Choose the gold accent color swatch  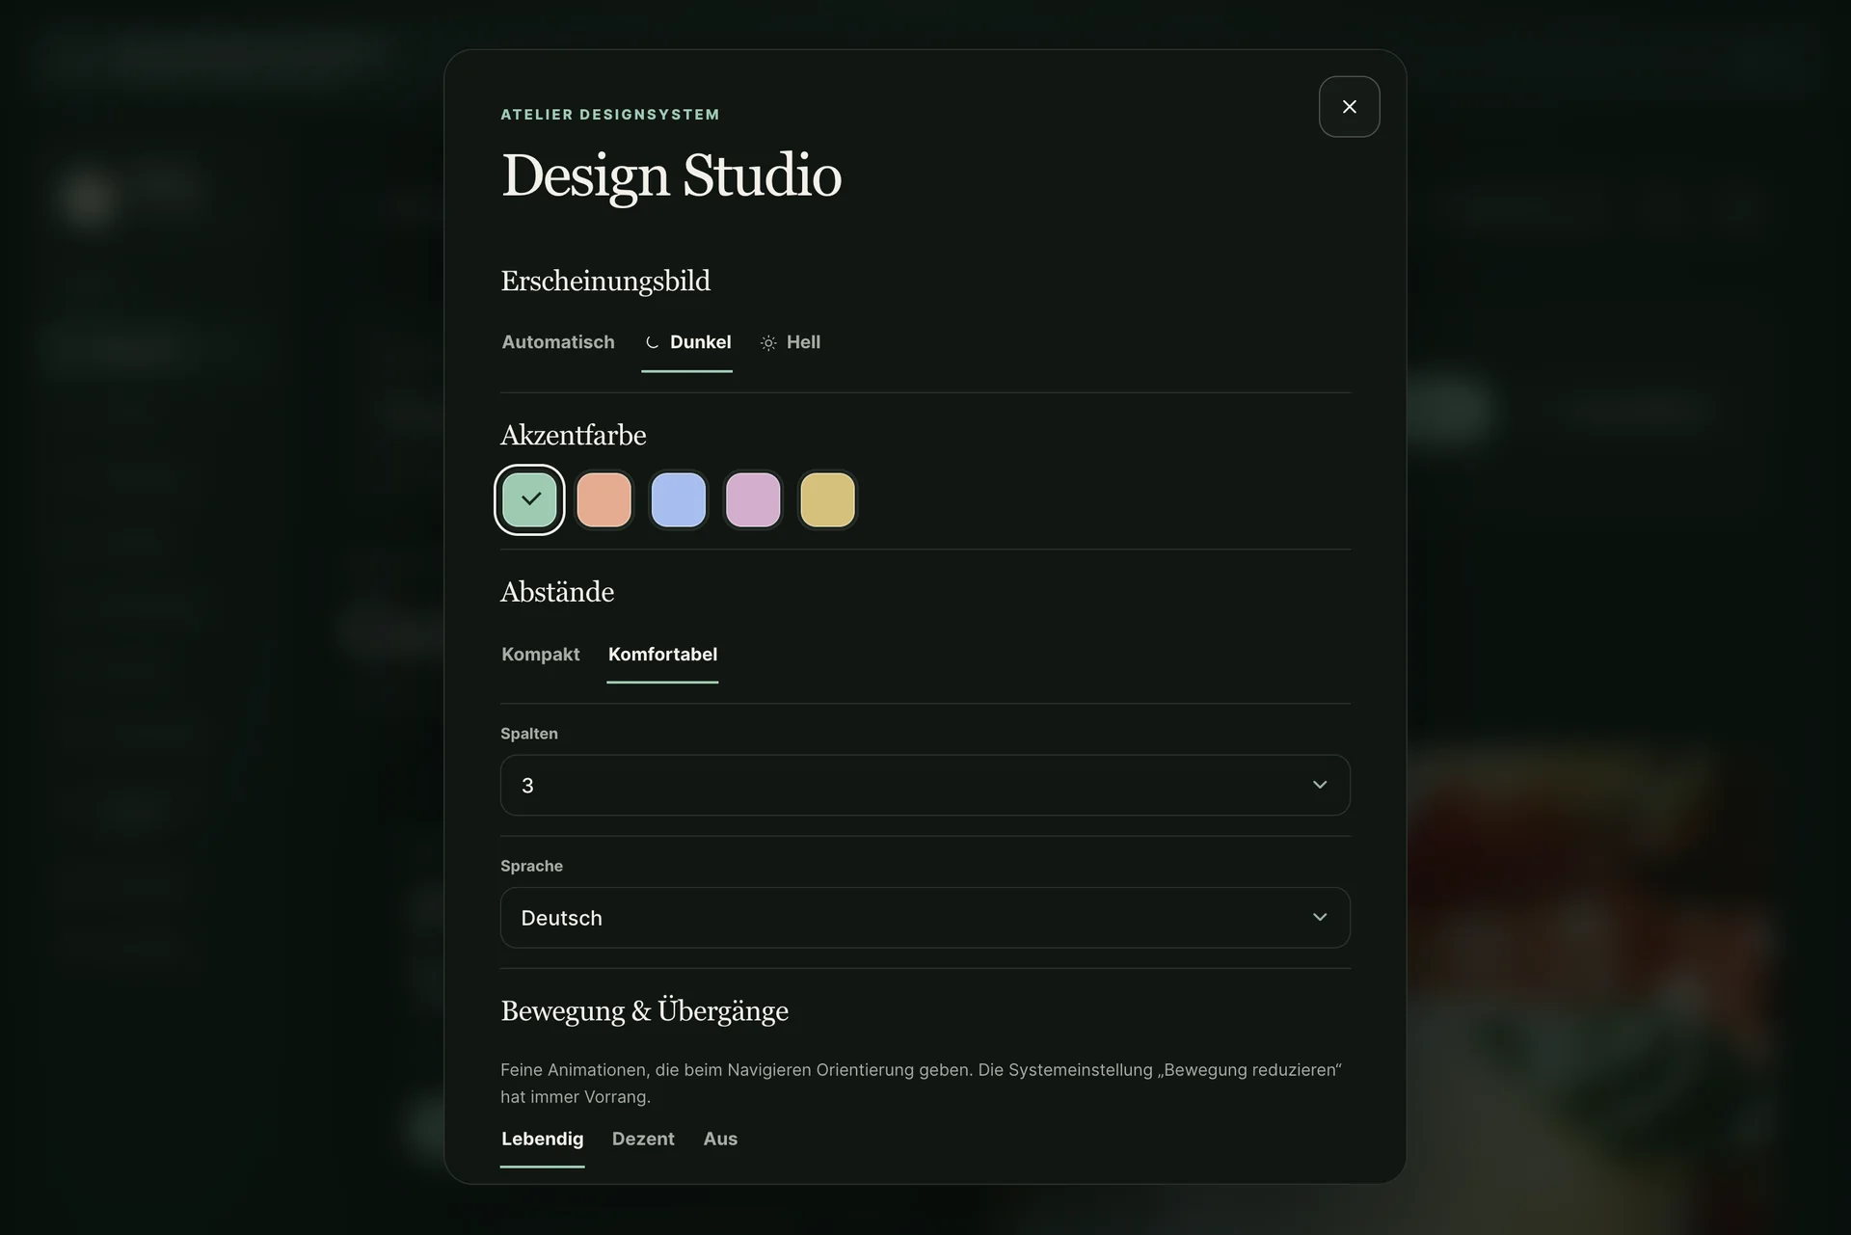click(827, 499)
